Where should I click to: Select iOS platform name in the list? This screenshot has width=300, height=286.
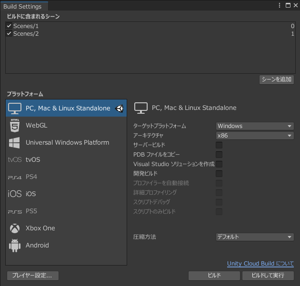(x=30, y=194)
